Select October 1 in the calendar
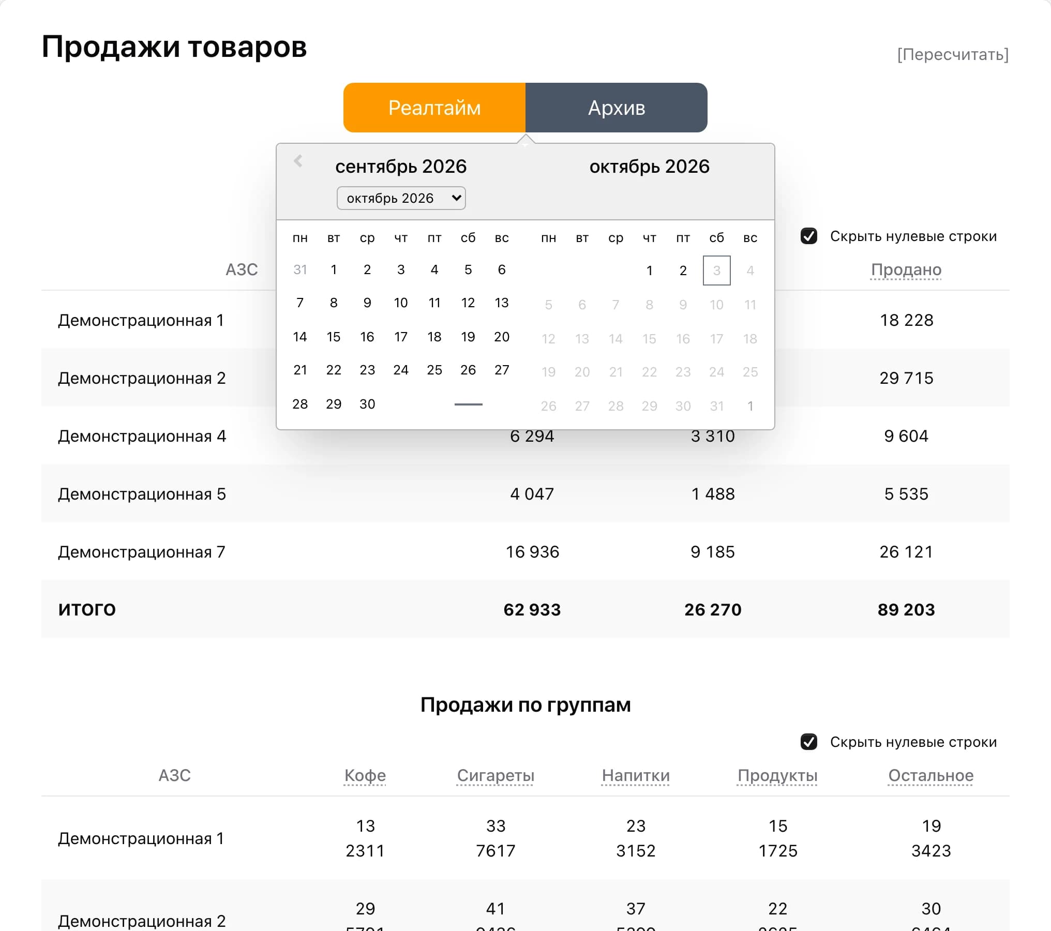 coord(649,271)
